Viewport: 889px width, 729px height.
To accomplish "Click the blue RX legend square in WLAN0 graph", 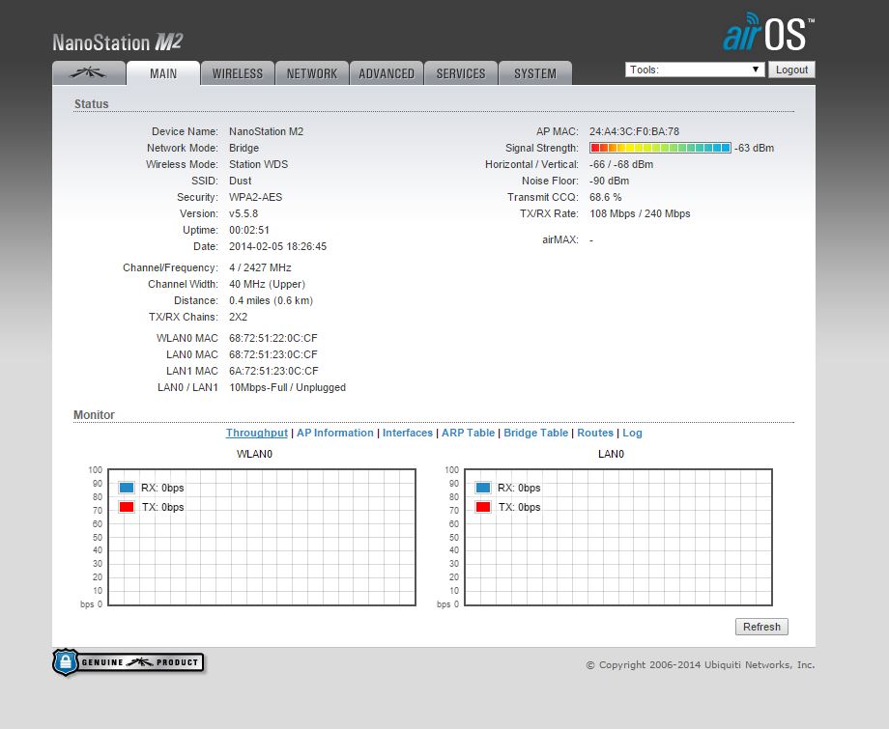I will 127,488.
